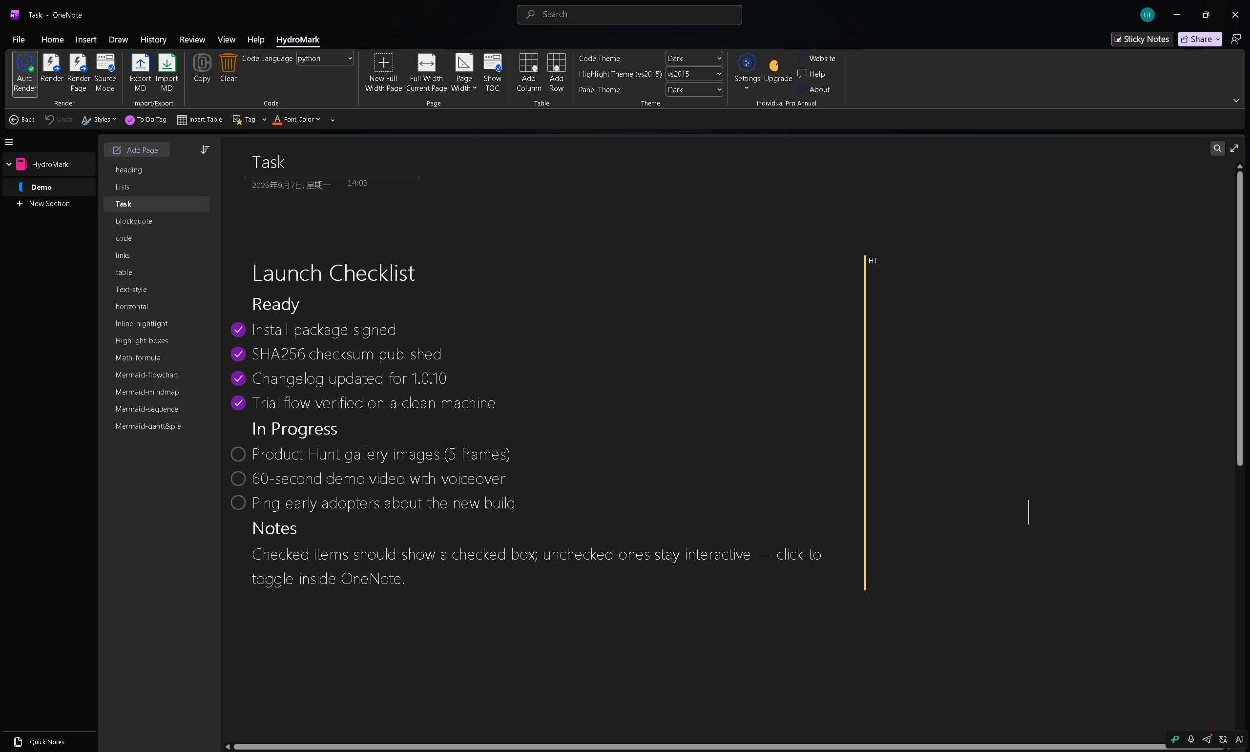Open the Page Width dropdown

coord(463,73)
